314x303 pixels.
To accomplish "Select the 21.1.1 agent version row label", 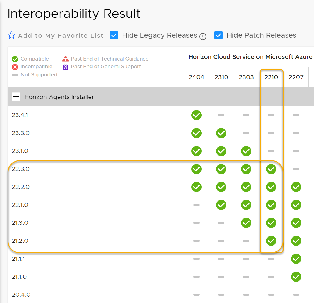I will pyautogui.click(x=18, y=259).
